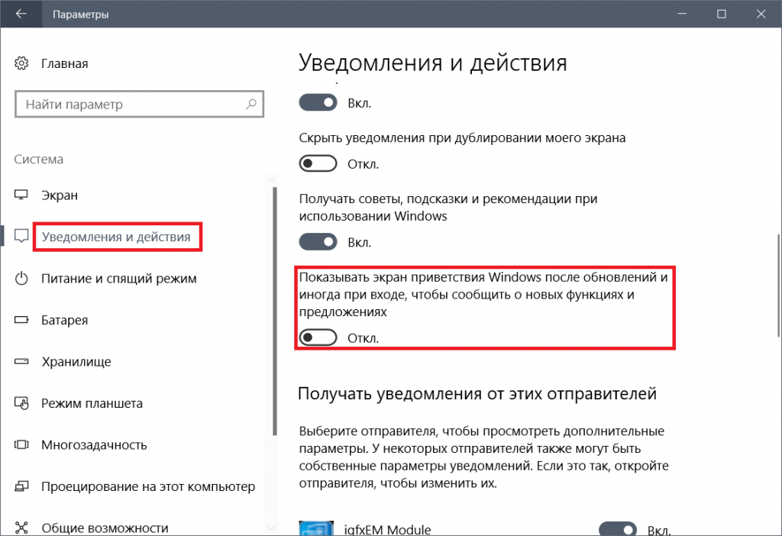Click the Получать уведомления от этих отправителей heading
782x536 pixels.
coord(477,393)
